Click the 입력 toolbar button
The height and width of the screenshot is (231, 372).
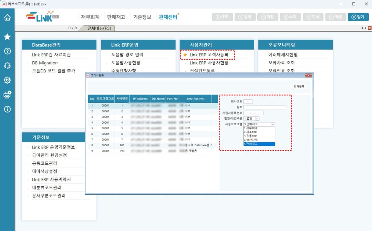[x=245, y=17]
